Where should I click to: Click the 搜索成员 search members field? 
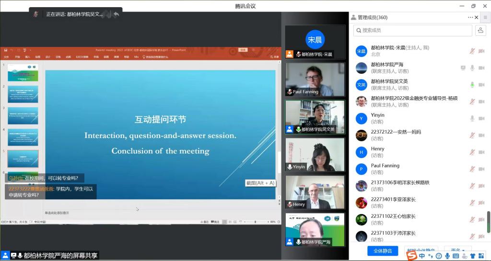pos(413,31)
